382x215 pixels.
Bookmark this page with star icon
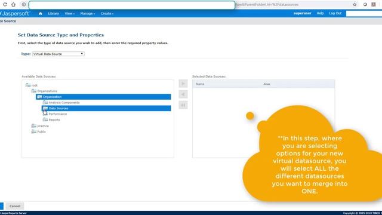(x=355, y=4)
